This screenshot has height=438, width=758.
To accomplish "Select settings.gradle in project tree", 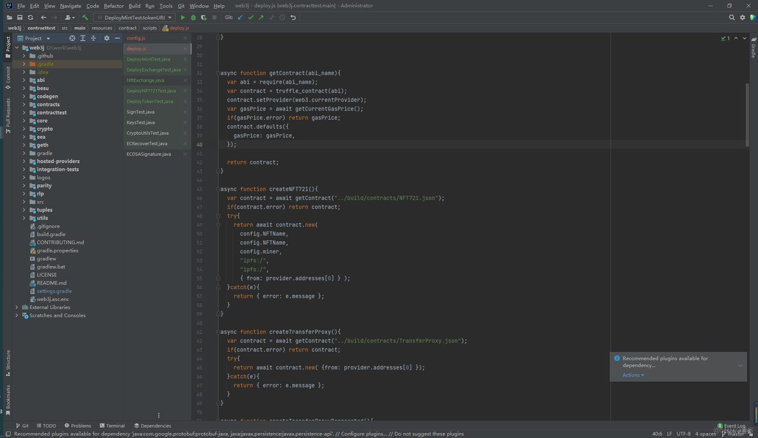I will pyautogui.click(x=54, y=291).
